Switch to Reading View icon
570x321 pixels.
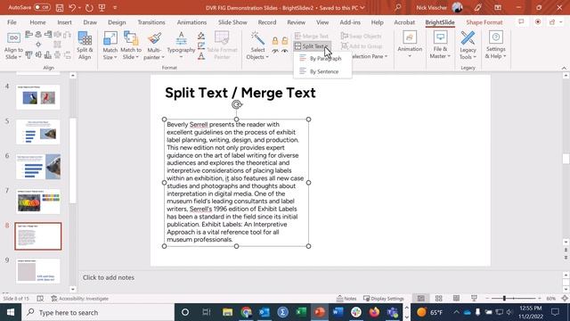coord(456,299)
